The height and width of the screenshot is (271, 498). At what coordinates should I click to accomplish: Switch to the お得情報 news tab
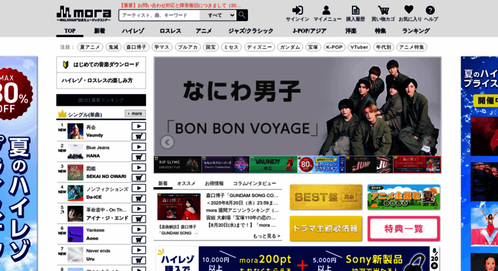point(214,183)
